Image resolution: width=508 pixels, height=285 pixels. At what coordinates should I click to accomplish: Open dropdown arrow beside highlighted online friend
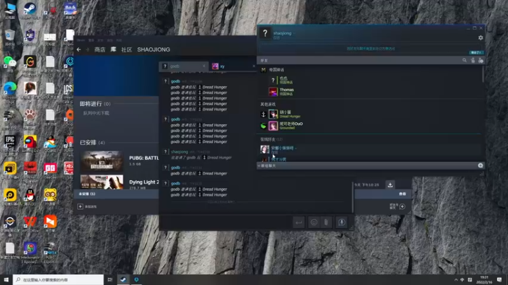point(296,148)
